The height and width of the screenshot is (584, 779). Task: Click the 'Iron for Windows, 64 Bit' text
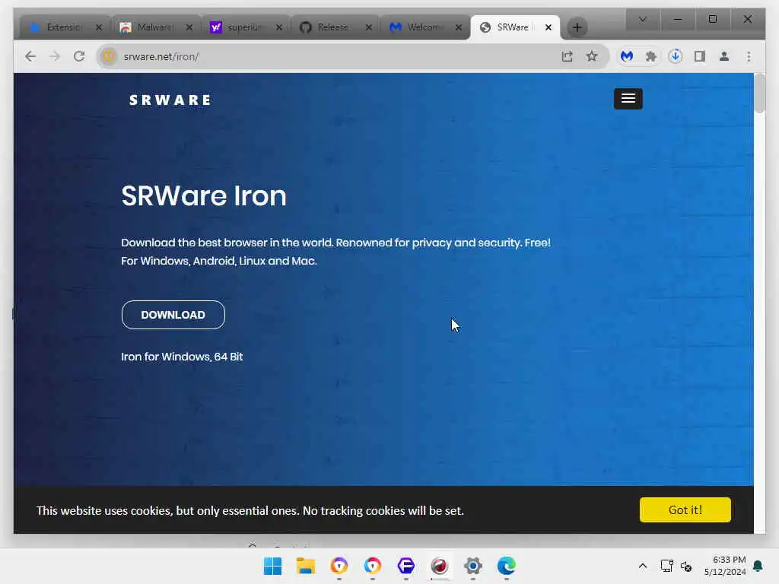click(182, 357)
